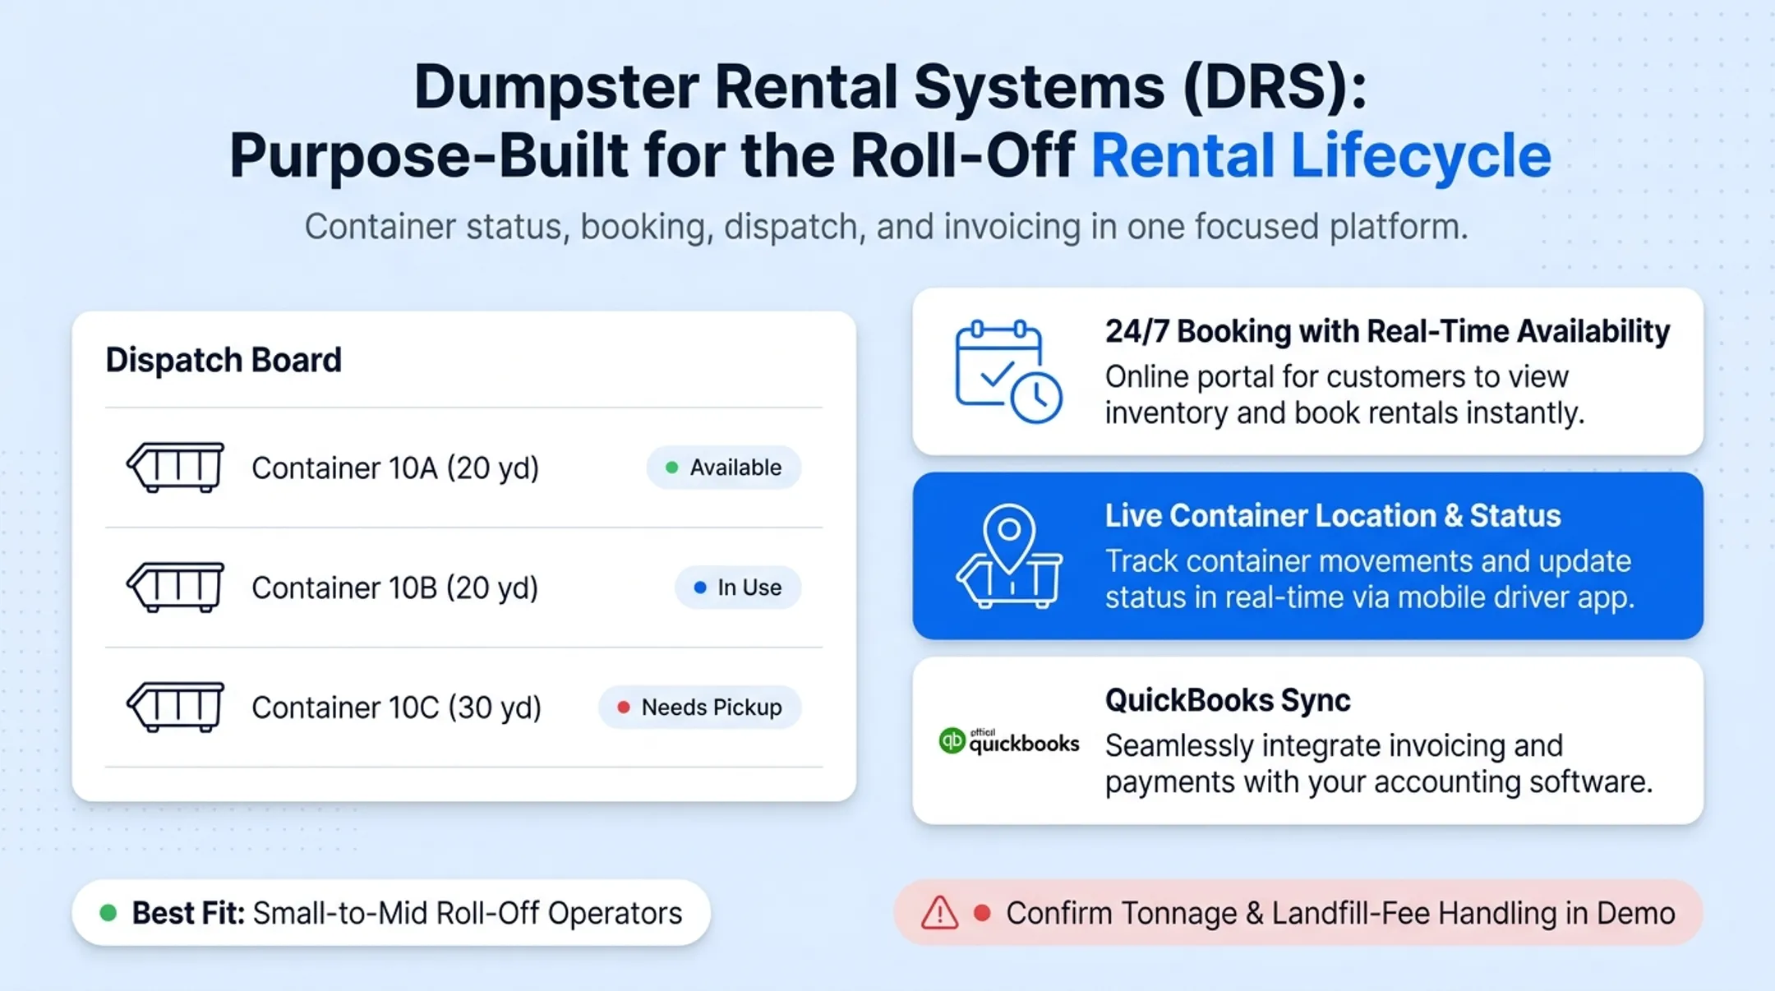Select the Needs Pickup status badge
The width and height of the screenshot is (1775, 991).
tap(699, 708)
